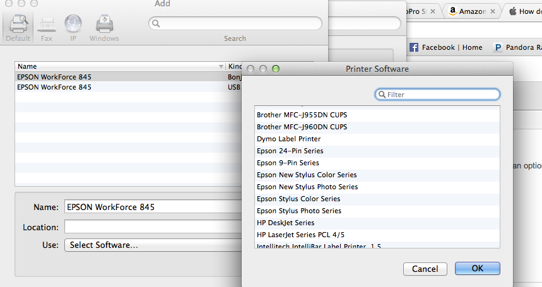
Task: Open the Use Select Software dropdown
Action: (x=153, y=245)
